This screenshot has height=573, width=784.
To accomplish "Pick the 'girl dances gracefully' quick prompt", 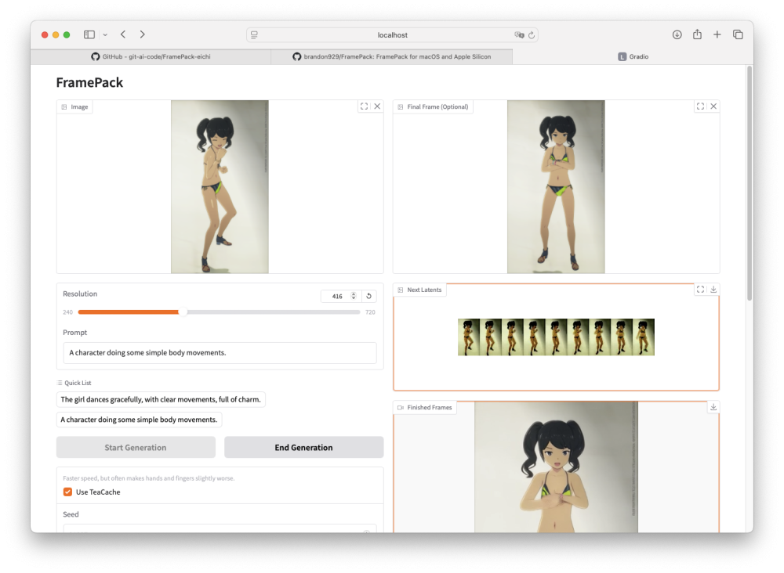I will click(x=161, y=399).
